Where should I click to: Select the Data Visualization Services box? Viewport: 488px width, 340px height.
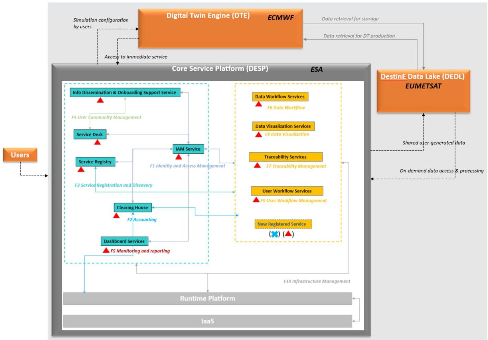(x=283, y=126)
